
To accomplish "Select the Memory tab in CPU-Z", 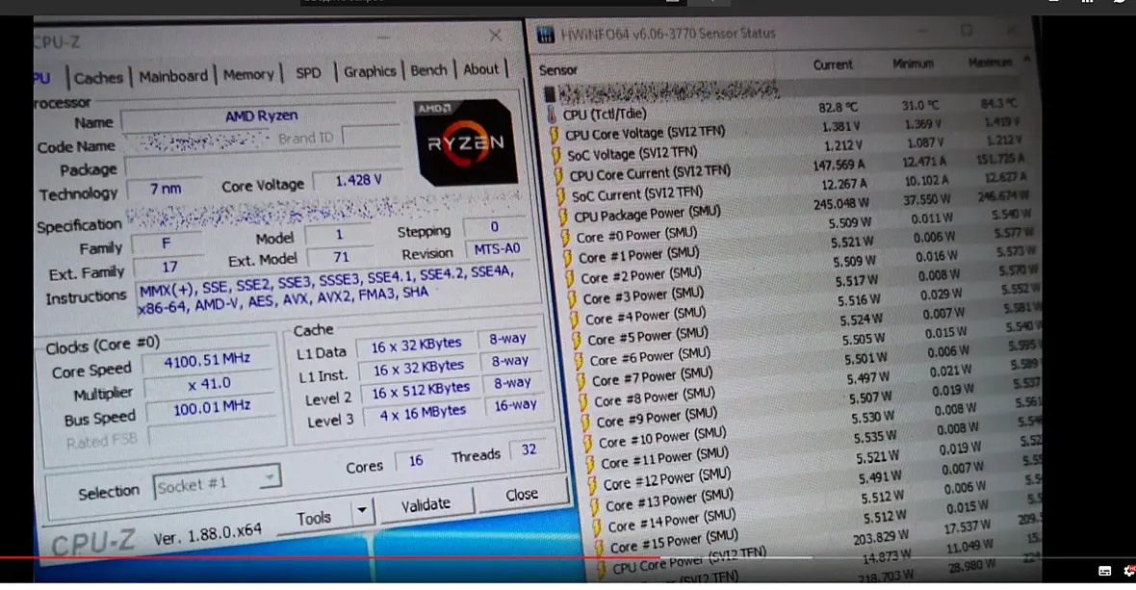I will (x=248, y=74).
